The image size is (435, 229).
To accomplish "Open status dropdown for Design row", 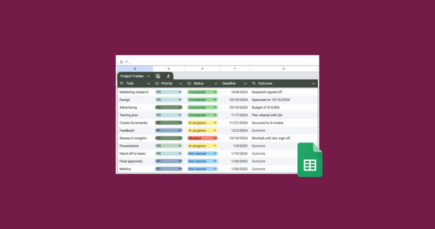I will coord(202,100).
